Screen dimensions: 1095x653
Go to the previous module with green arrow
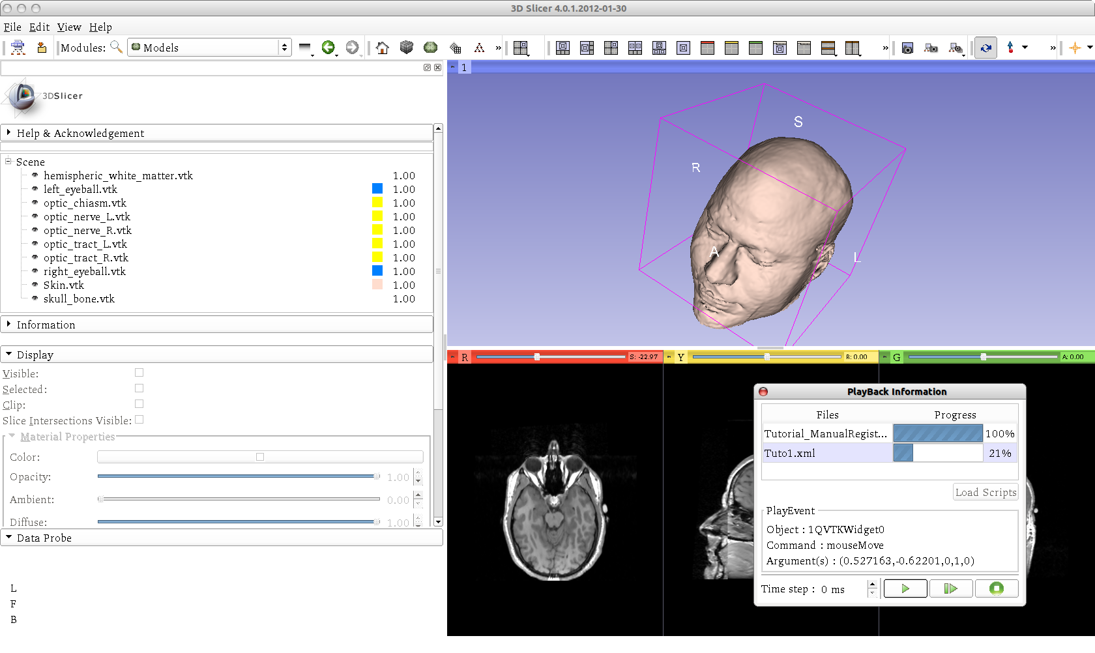pos(328,48)
